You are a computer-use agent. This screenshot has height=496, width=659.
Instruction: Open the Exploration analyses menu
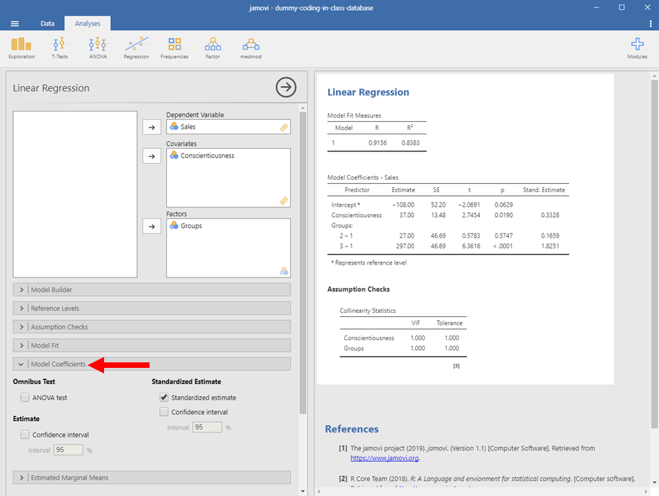[x=22, y=48]
